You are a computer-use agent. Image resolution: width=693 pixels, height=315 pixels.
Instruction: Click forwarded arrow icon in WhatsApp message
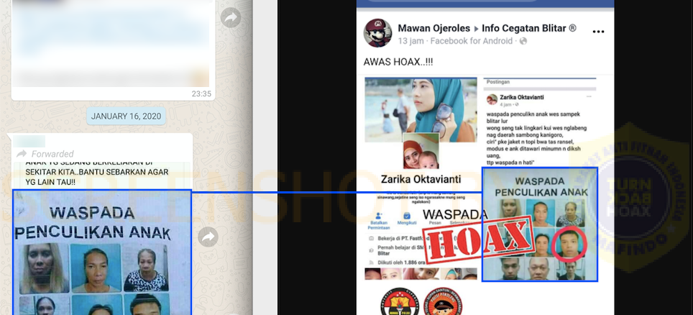click(22, 154)
